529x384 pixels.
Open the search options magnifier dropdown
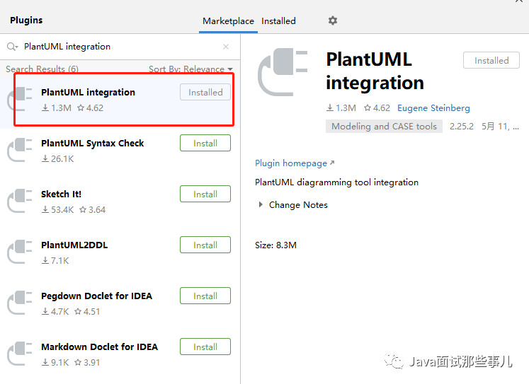pyautogui.click(x=12, y=47)
